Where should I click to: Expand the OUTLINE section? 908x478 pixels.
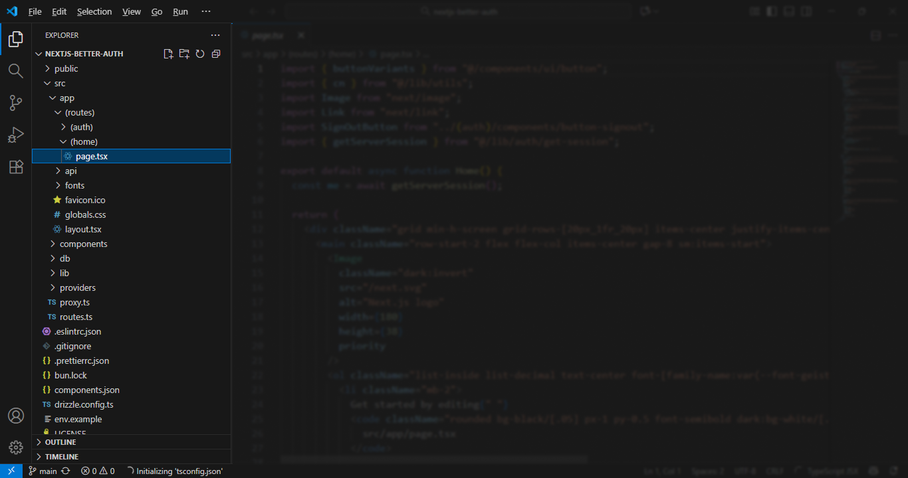60,442
